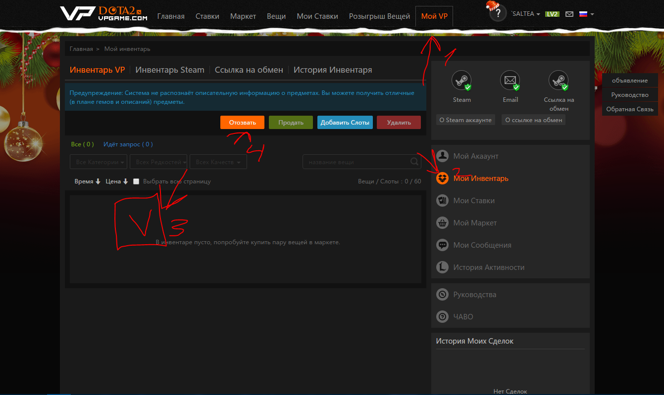Click the trade link Steam icon
The image size is (664, 395).
pos(559,80)
